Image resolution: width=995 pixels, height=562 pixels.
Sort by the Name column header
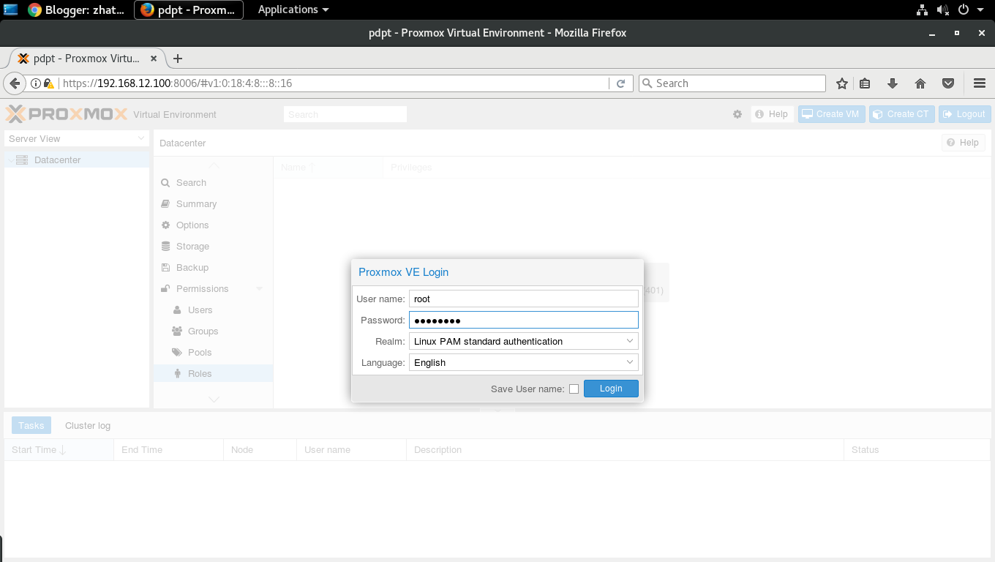click(x=328, y=167)
